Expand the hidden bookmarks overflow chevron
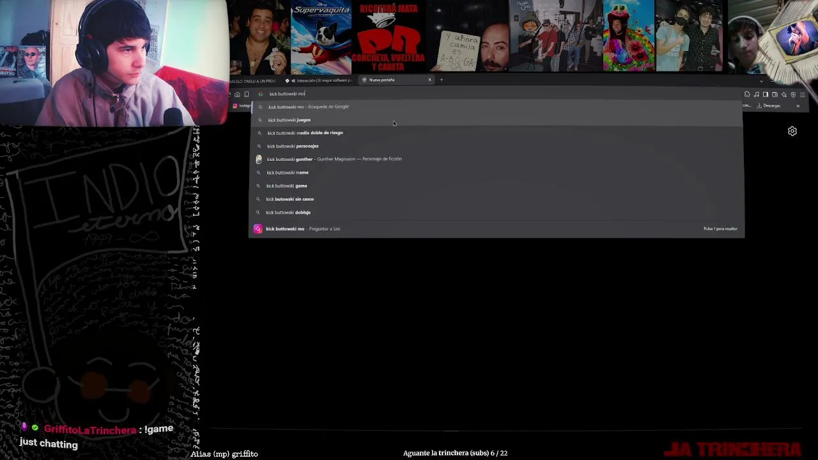 coord(798,105)
